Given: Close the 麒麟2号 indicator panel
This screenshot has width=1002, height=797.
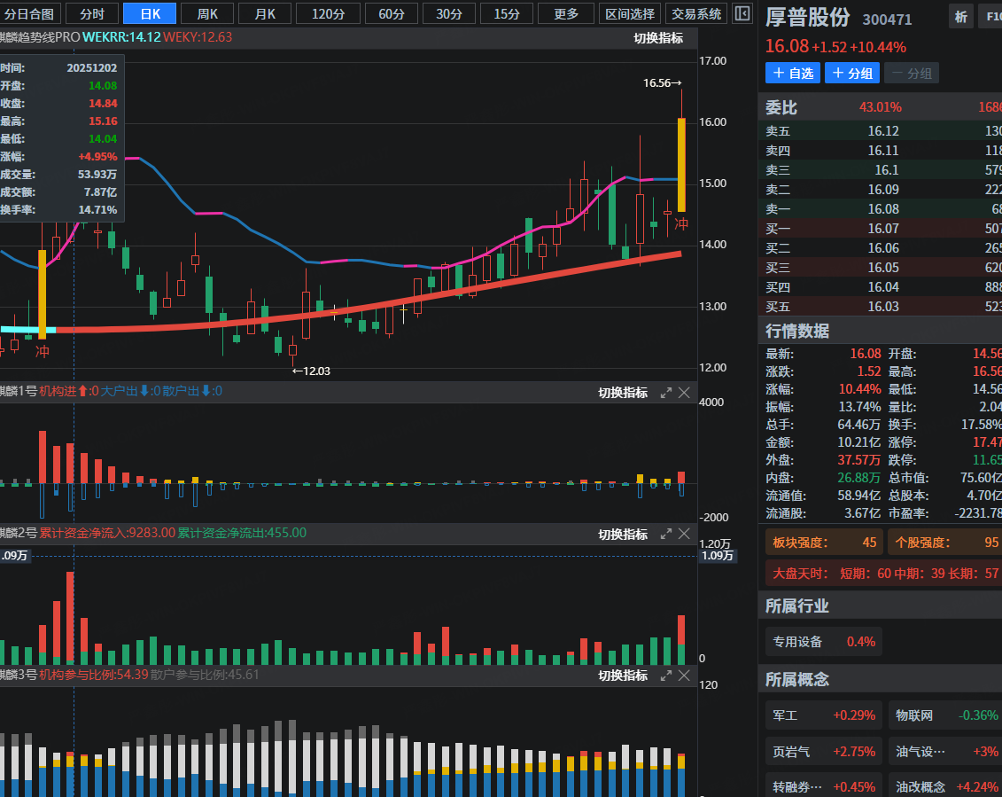Looking at the screenshot, I should [684, 534].
